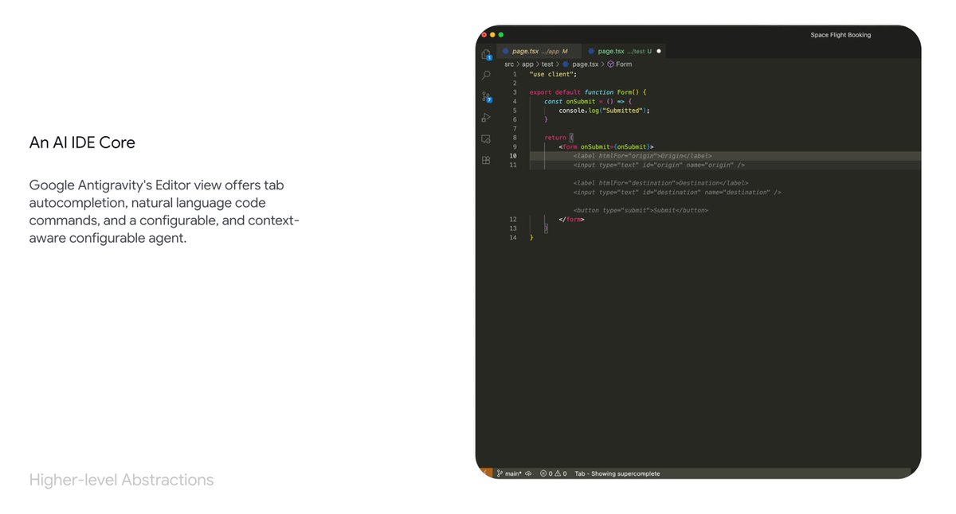This screenshot has height=514, width=956.
Task: Click the suggested Destination label line
Action: pyautogui.click(x=660, y=183)
